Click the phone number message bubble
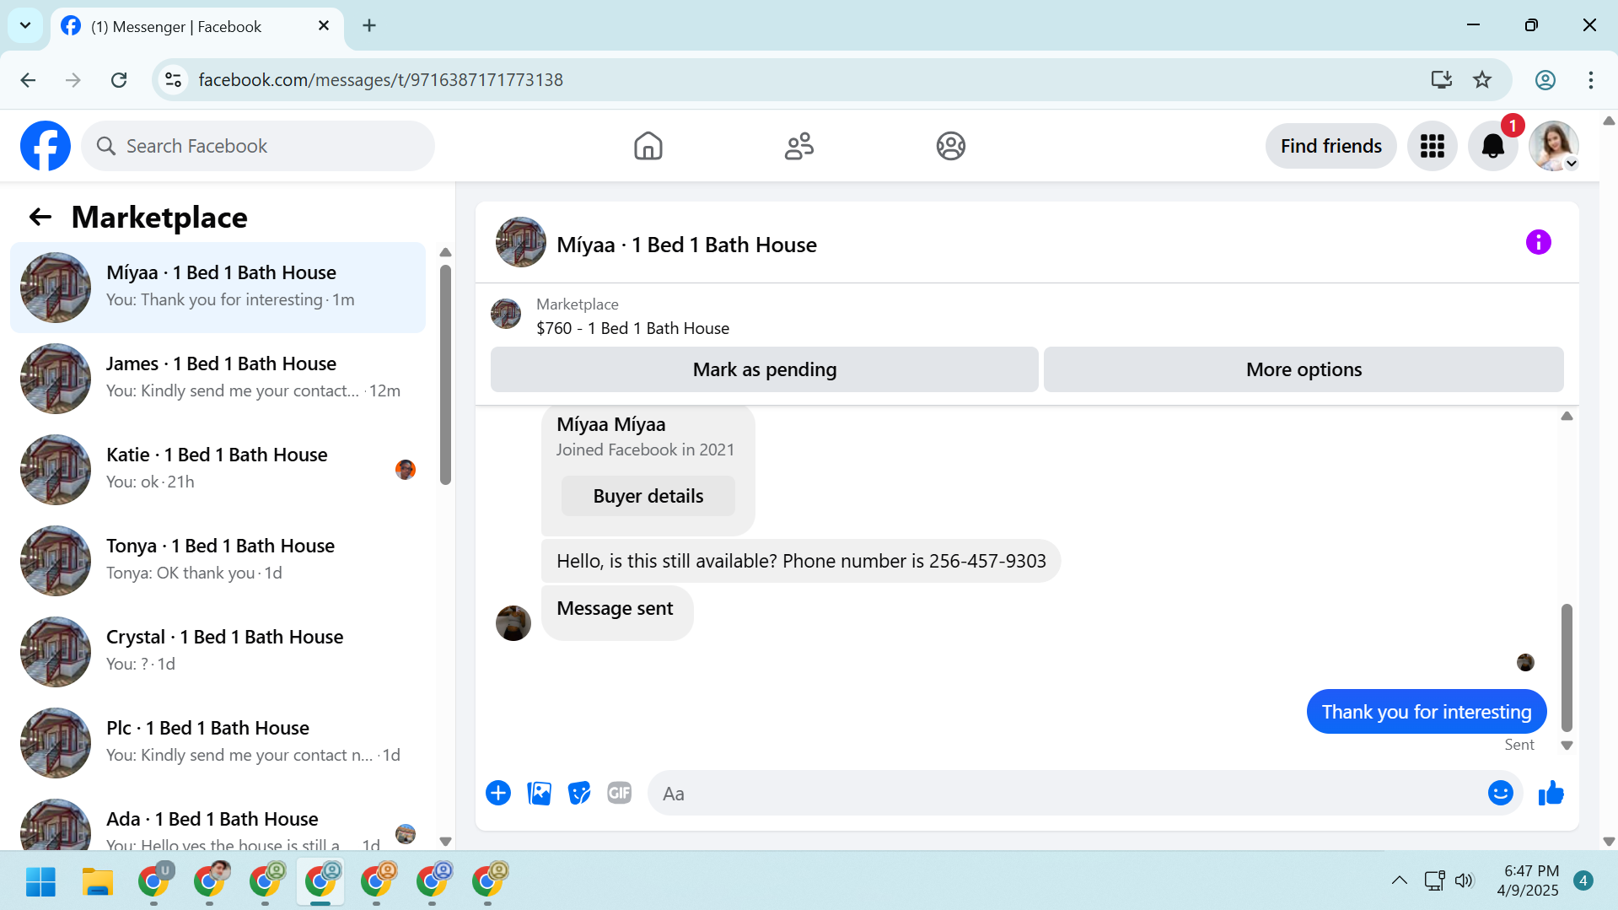The height and width of the screenshot is (910, 1618). point(800,561)
